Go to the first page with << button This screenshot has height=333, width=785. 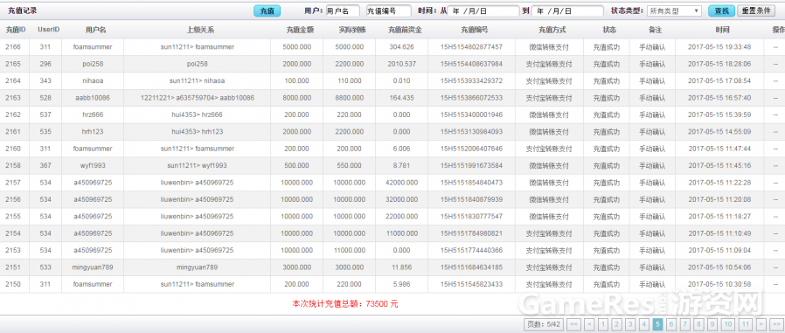573,324
